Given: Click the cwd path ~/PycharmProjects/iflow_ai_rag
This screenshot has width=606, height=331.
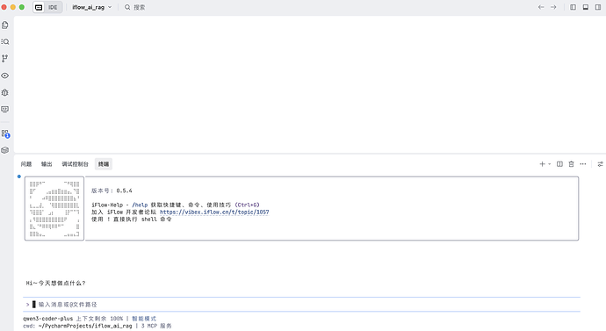Looking at the screenshot, I should (x=85, y=326).
